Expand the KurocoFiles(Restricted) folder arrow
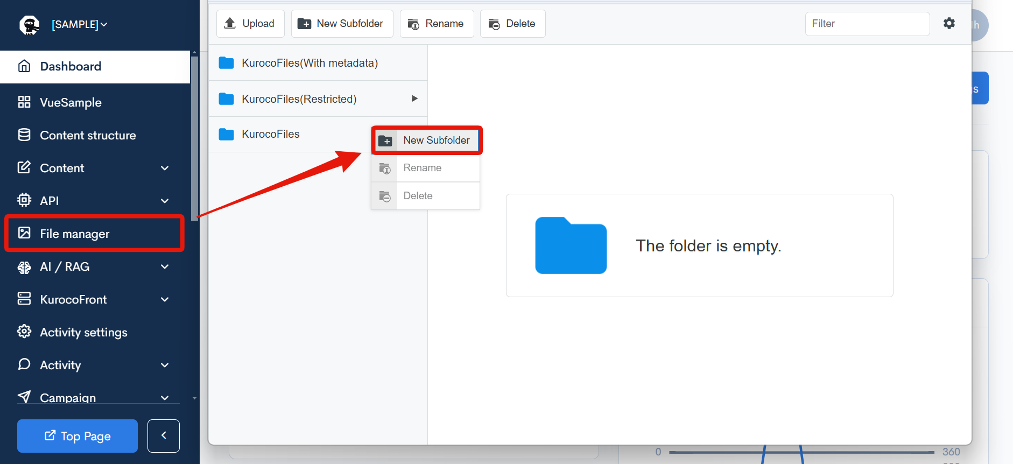Viewport: 1013px width, 464px height. pyautogui.click(x=414, y=99)
